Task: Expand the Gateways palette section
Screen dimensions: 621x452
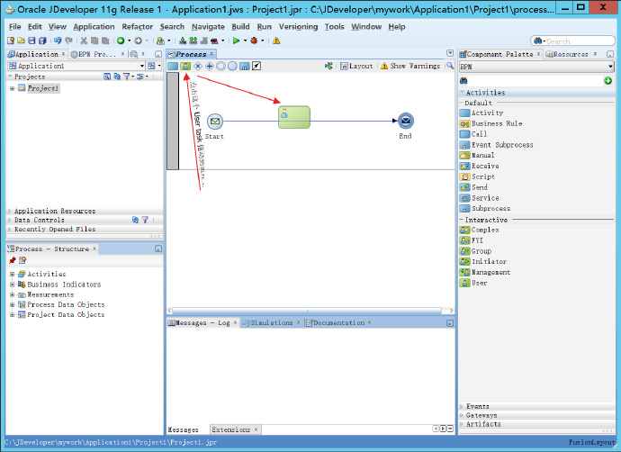Action: pyautogui.click(x=462, y=415)
